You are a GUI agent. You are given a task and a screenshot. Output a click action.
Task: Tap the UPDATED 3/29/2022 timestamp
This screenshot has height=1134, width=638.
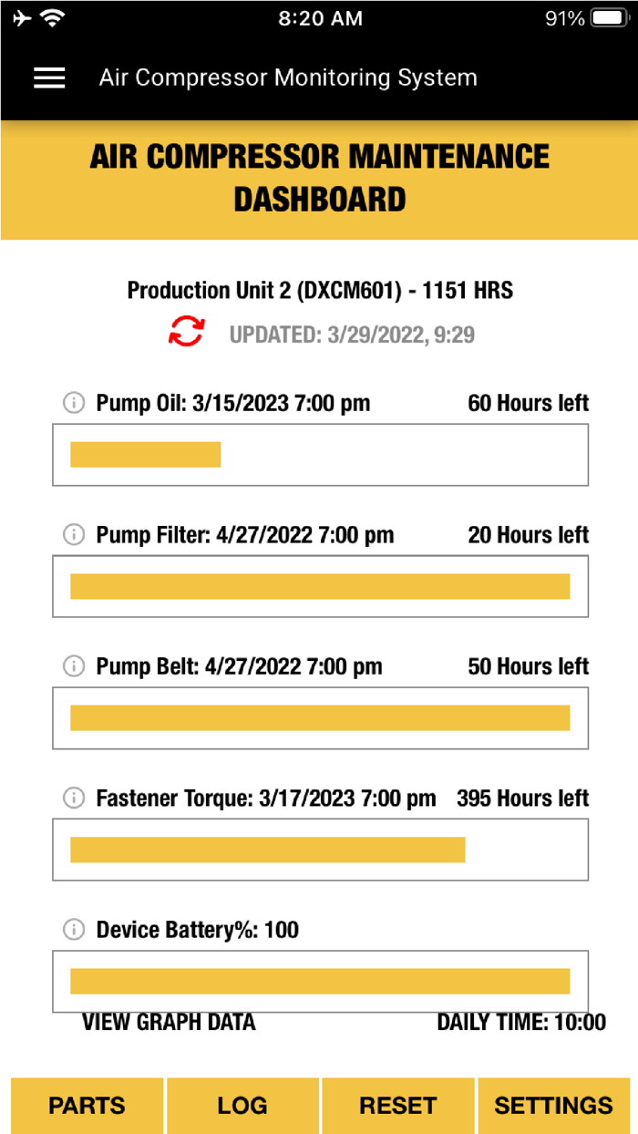tap(351, 335)
